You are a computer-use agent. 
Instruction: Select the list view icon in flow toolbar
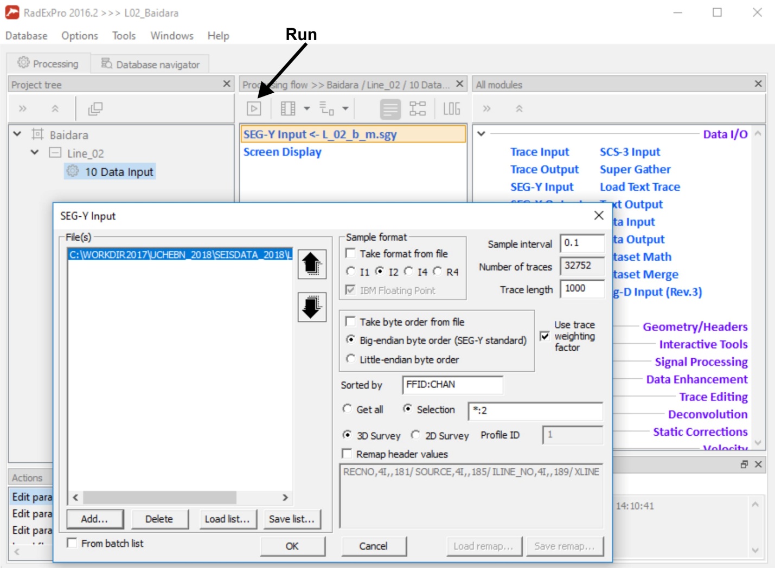click(390, 109)
